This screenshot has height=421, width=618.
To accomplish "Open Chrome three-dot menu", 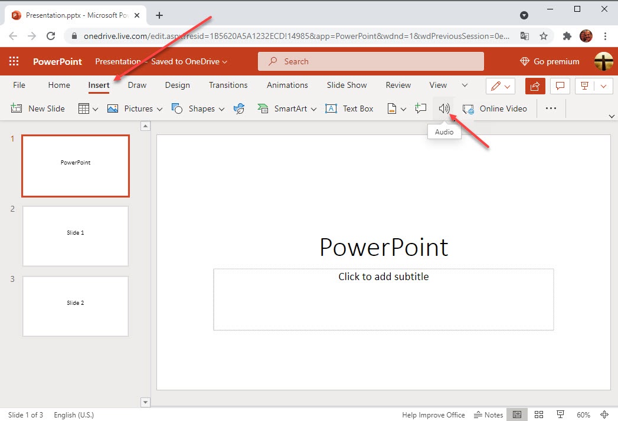I will (605, 36).
